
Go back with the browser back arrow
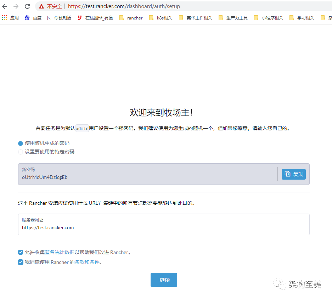pyautogui.click(x=5, y=6)
